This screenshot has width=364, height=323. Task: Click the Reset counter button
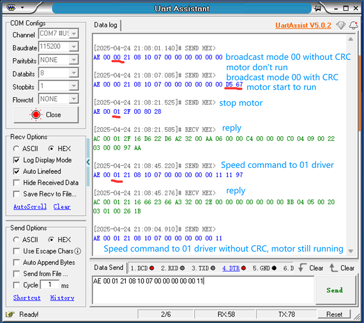tap(334, 315)
